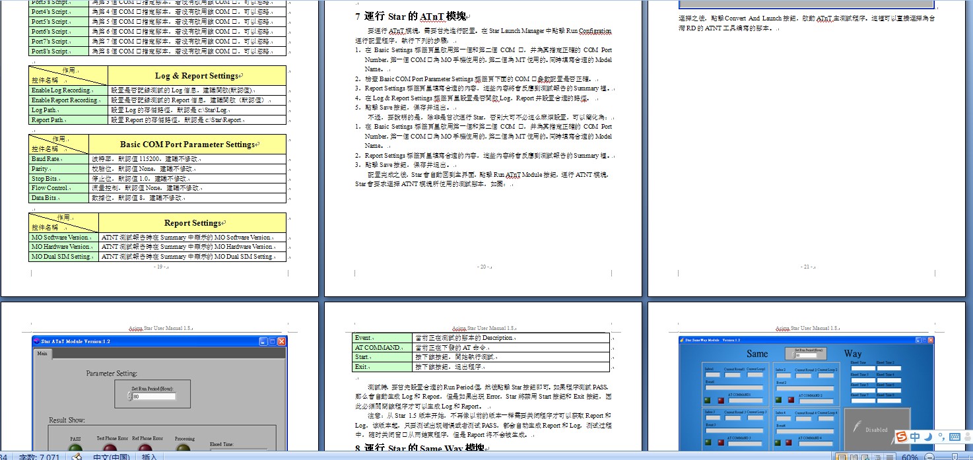The width and height of the screenshot is (973, 460).
Task: Switch to Web Layout view
Action: point(864,457)
